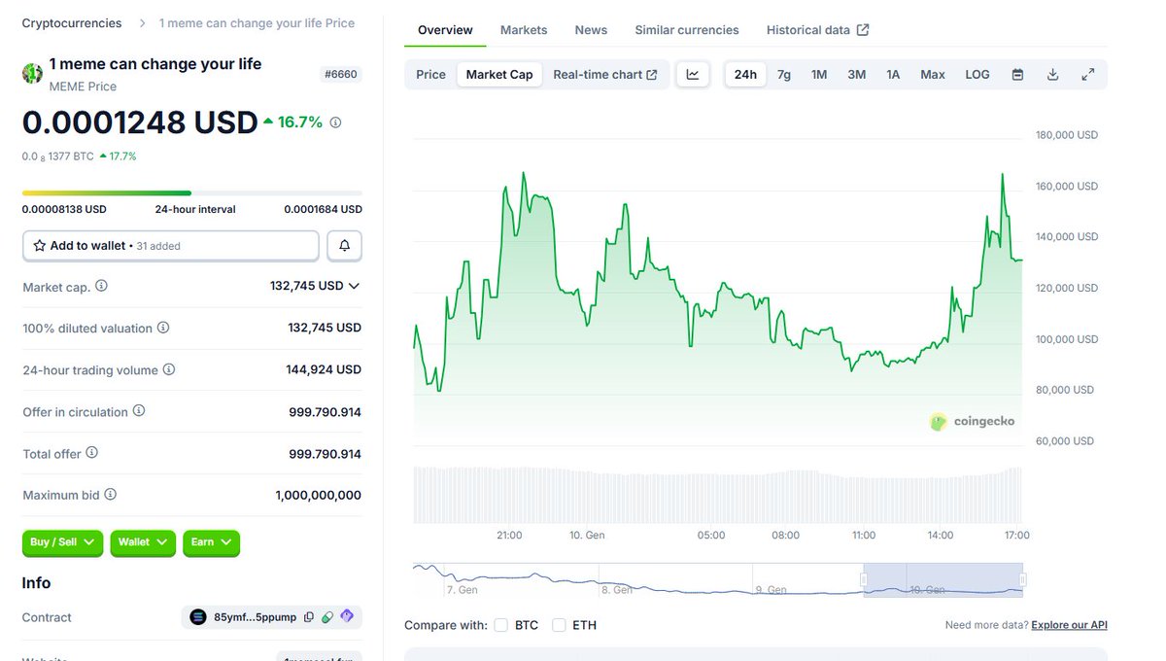Check the ETH compare checkbox

(x=559, y=625)
